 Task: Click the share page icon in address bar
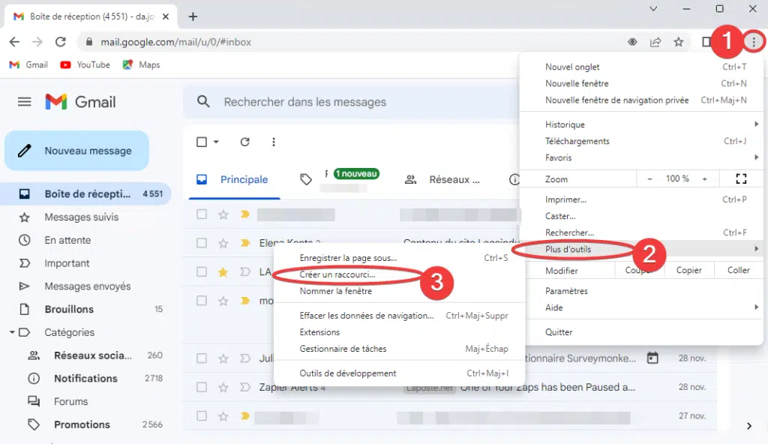pyautogui.click(x=655, y=42)
